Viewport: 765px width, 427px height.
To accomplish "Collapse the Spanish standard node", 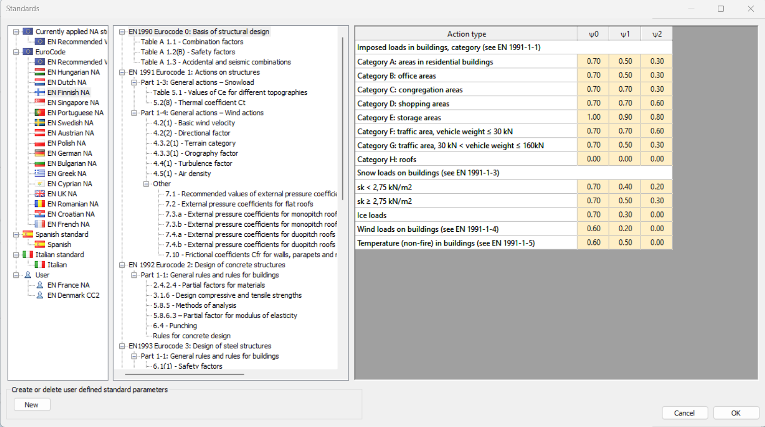I will point(16,234).
